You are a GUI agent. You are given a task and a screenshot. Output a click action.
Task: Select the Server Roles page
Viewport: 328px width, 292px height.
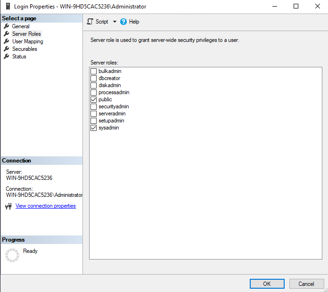point(26,34)
